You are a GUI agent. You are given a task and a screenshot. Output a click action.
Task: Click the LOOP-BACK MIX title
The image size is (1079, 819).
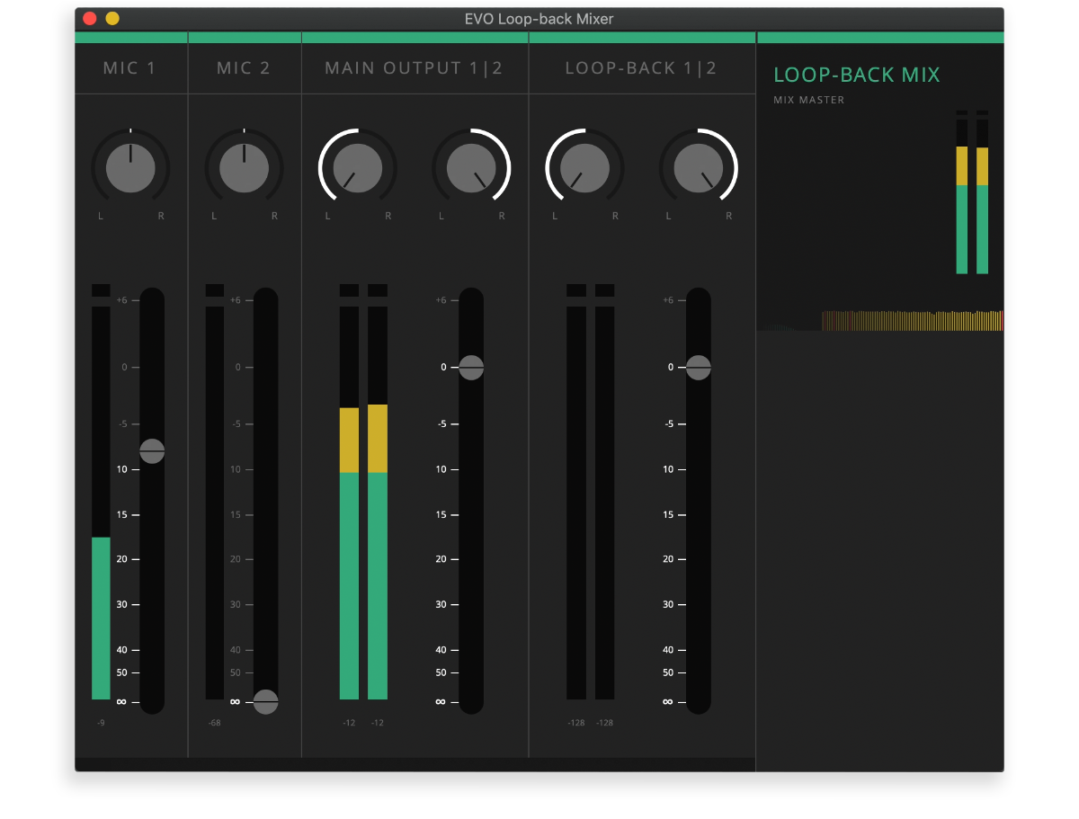857,75
